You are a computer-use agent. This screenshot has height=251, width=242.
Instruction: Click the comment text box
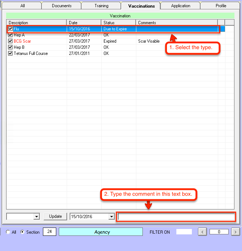[176, 217]
